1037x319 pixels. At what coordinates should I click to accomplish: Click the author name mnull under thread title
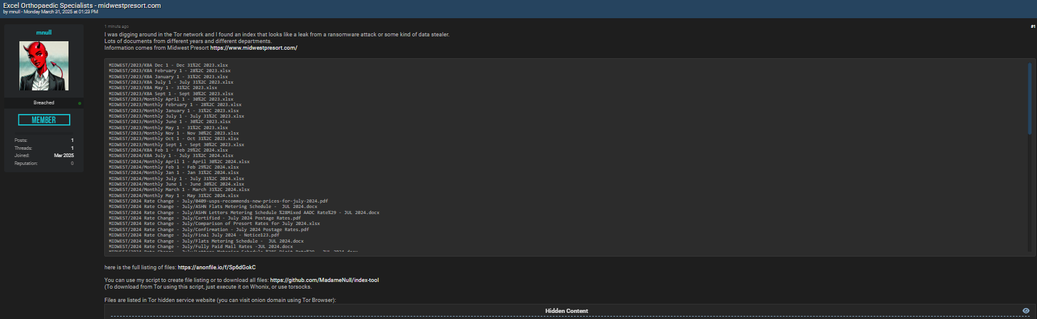point(15,12)
